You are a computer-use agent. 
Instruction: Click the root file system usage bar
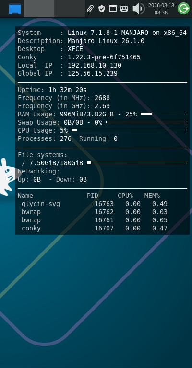137,162
